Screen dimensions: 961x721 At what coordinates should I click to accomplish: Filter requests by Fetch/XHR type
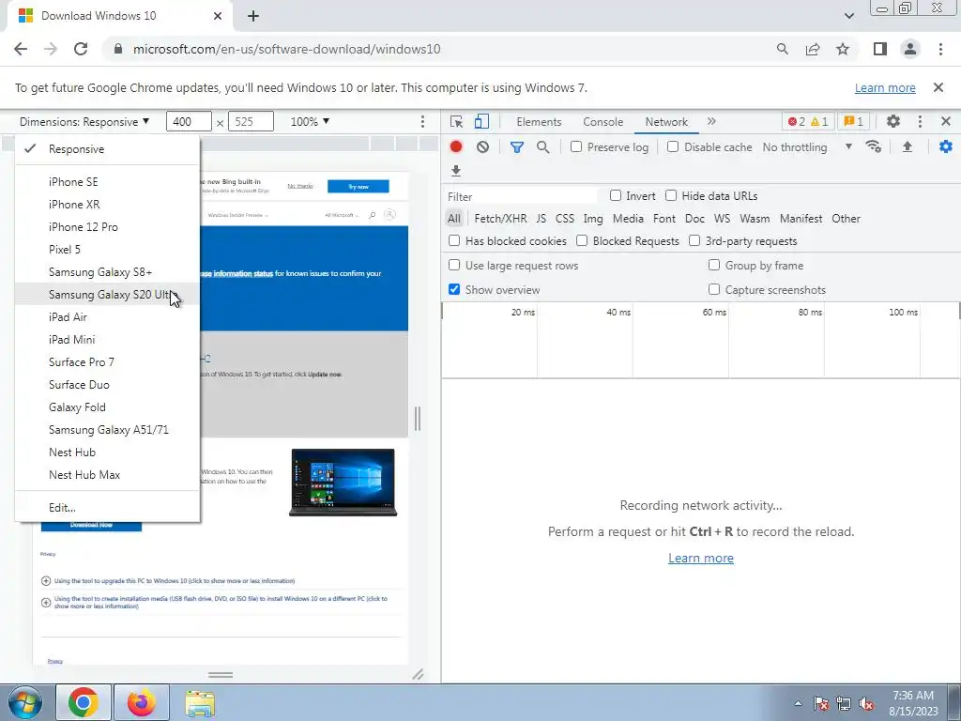point(500,218)
